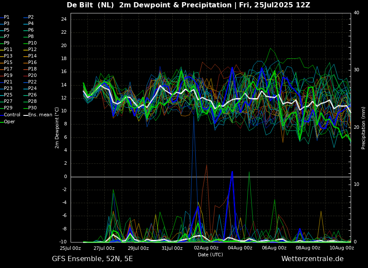Click the 06Aug 00z date tick label
The image size is (368, 268).
click(x=274, y=248)
